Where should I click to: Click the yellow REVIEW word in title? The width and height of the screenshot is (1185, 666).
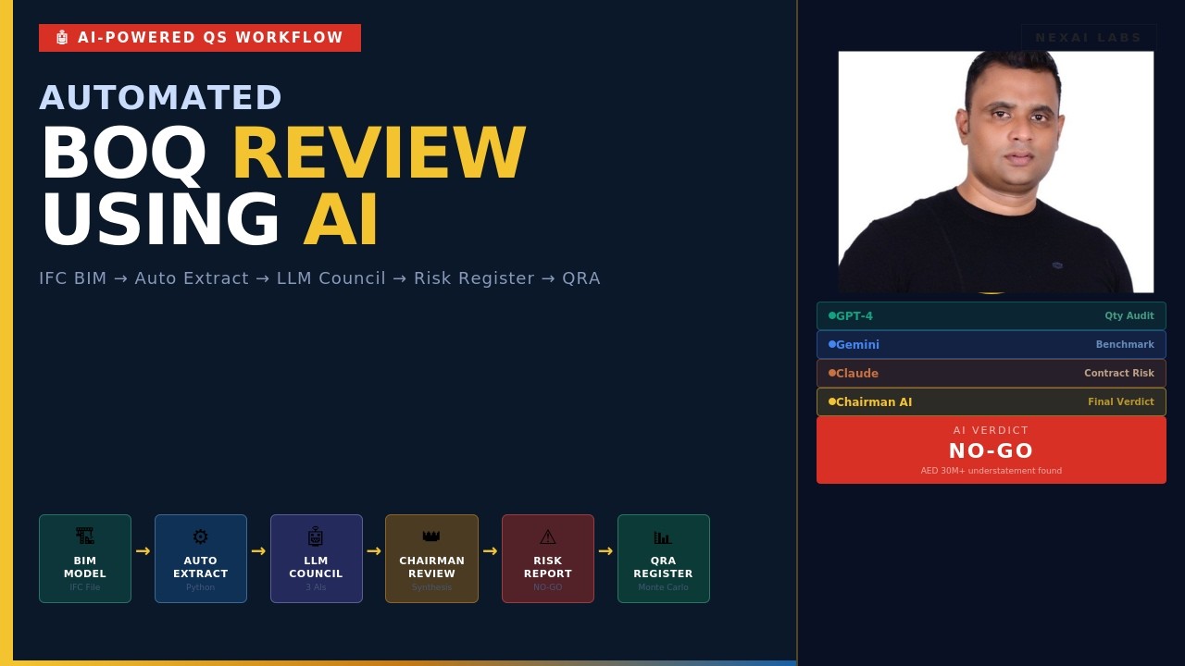[379, 154]
